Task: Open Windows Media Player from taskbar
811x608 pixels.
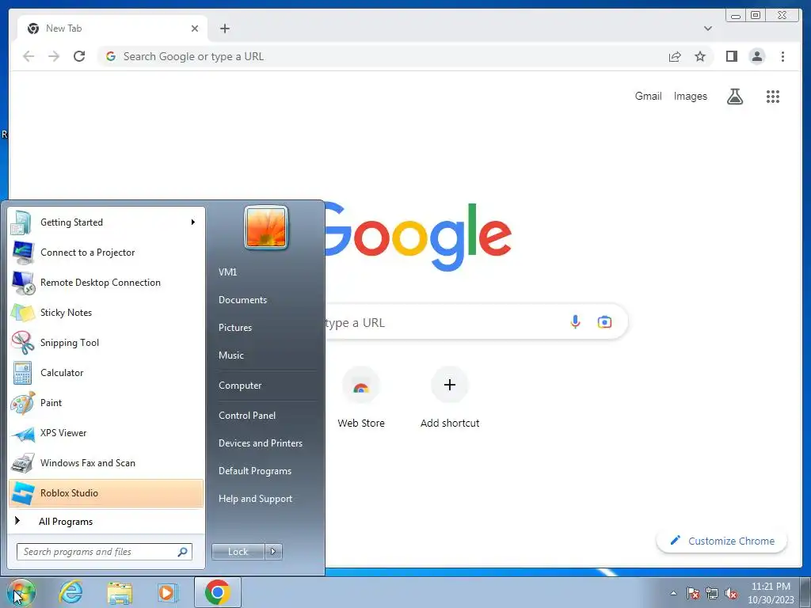Action: tap(168, 592)
